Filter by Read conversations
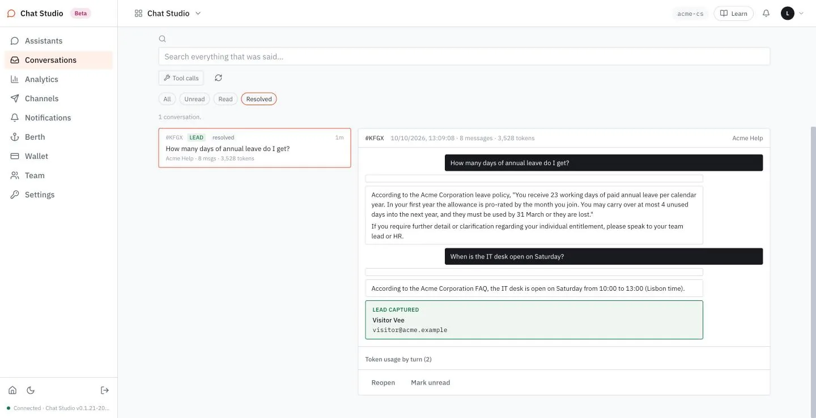816x418 pixels. coord(226,99)
